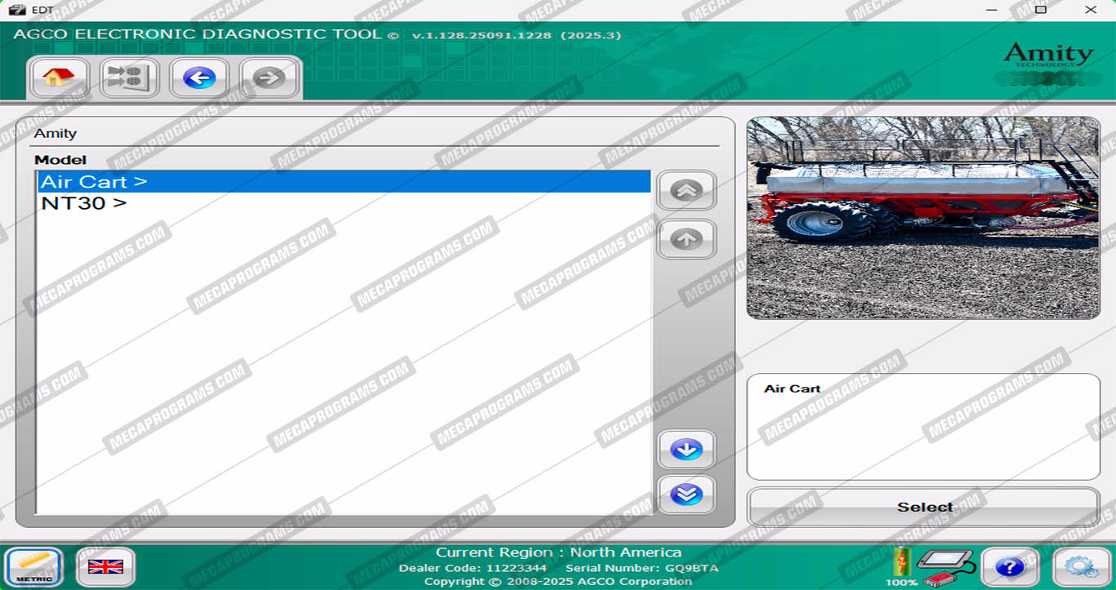Screen dimensions: 1116x590
Task: Open the machine selection icon
Action: click(129, 78)
